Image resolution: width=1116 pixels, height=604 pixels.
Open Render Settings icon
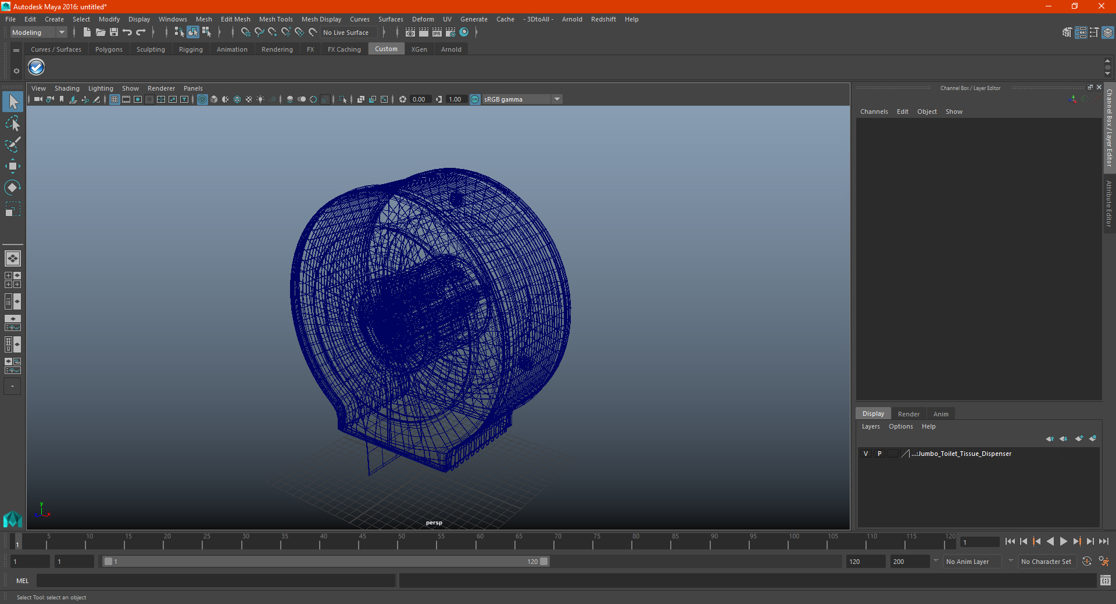[450, 33]
